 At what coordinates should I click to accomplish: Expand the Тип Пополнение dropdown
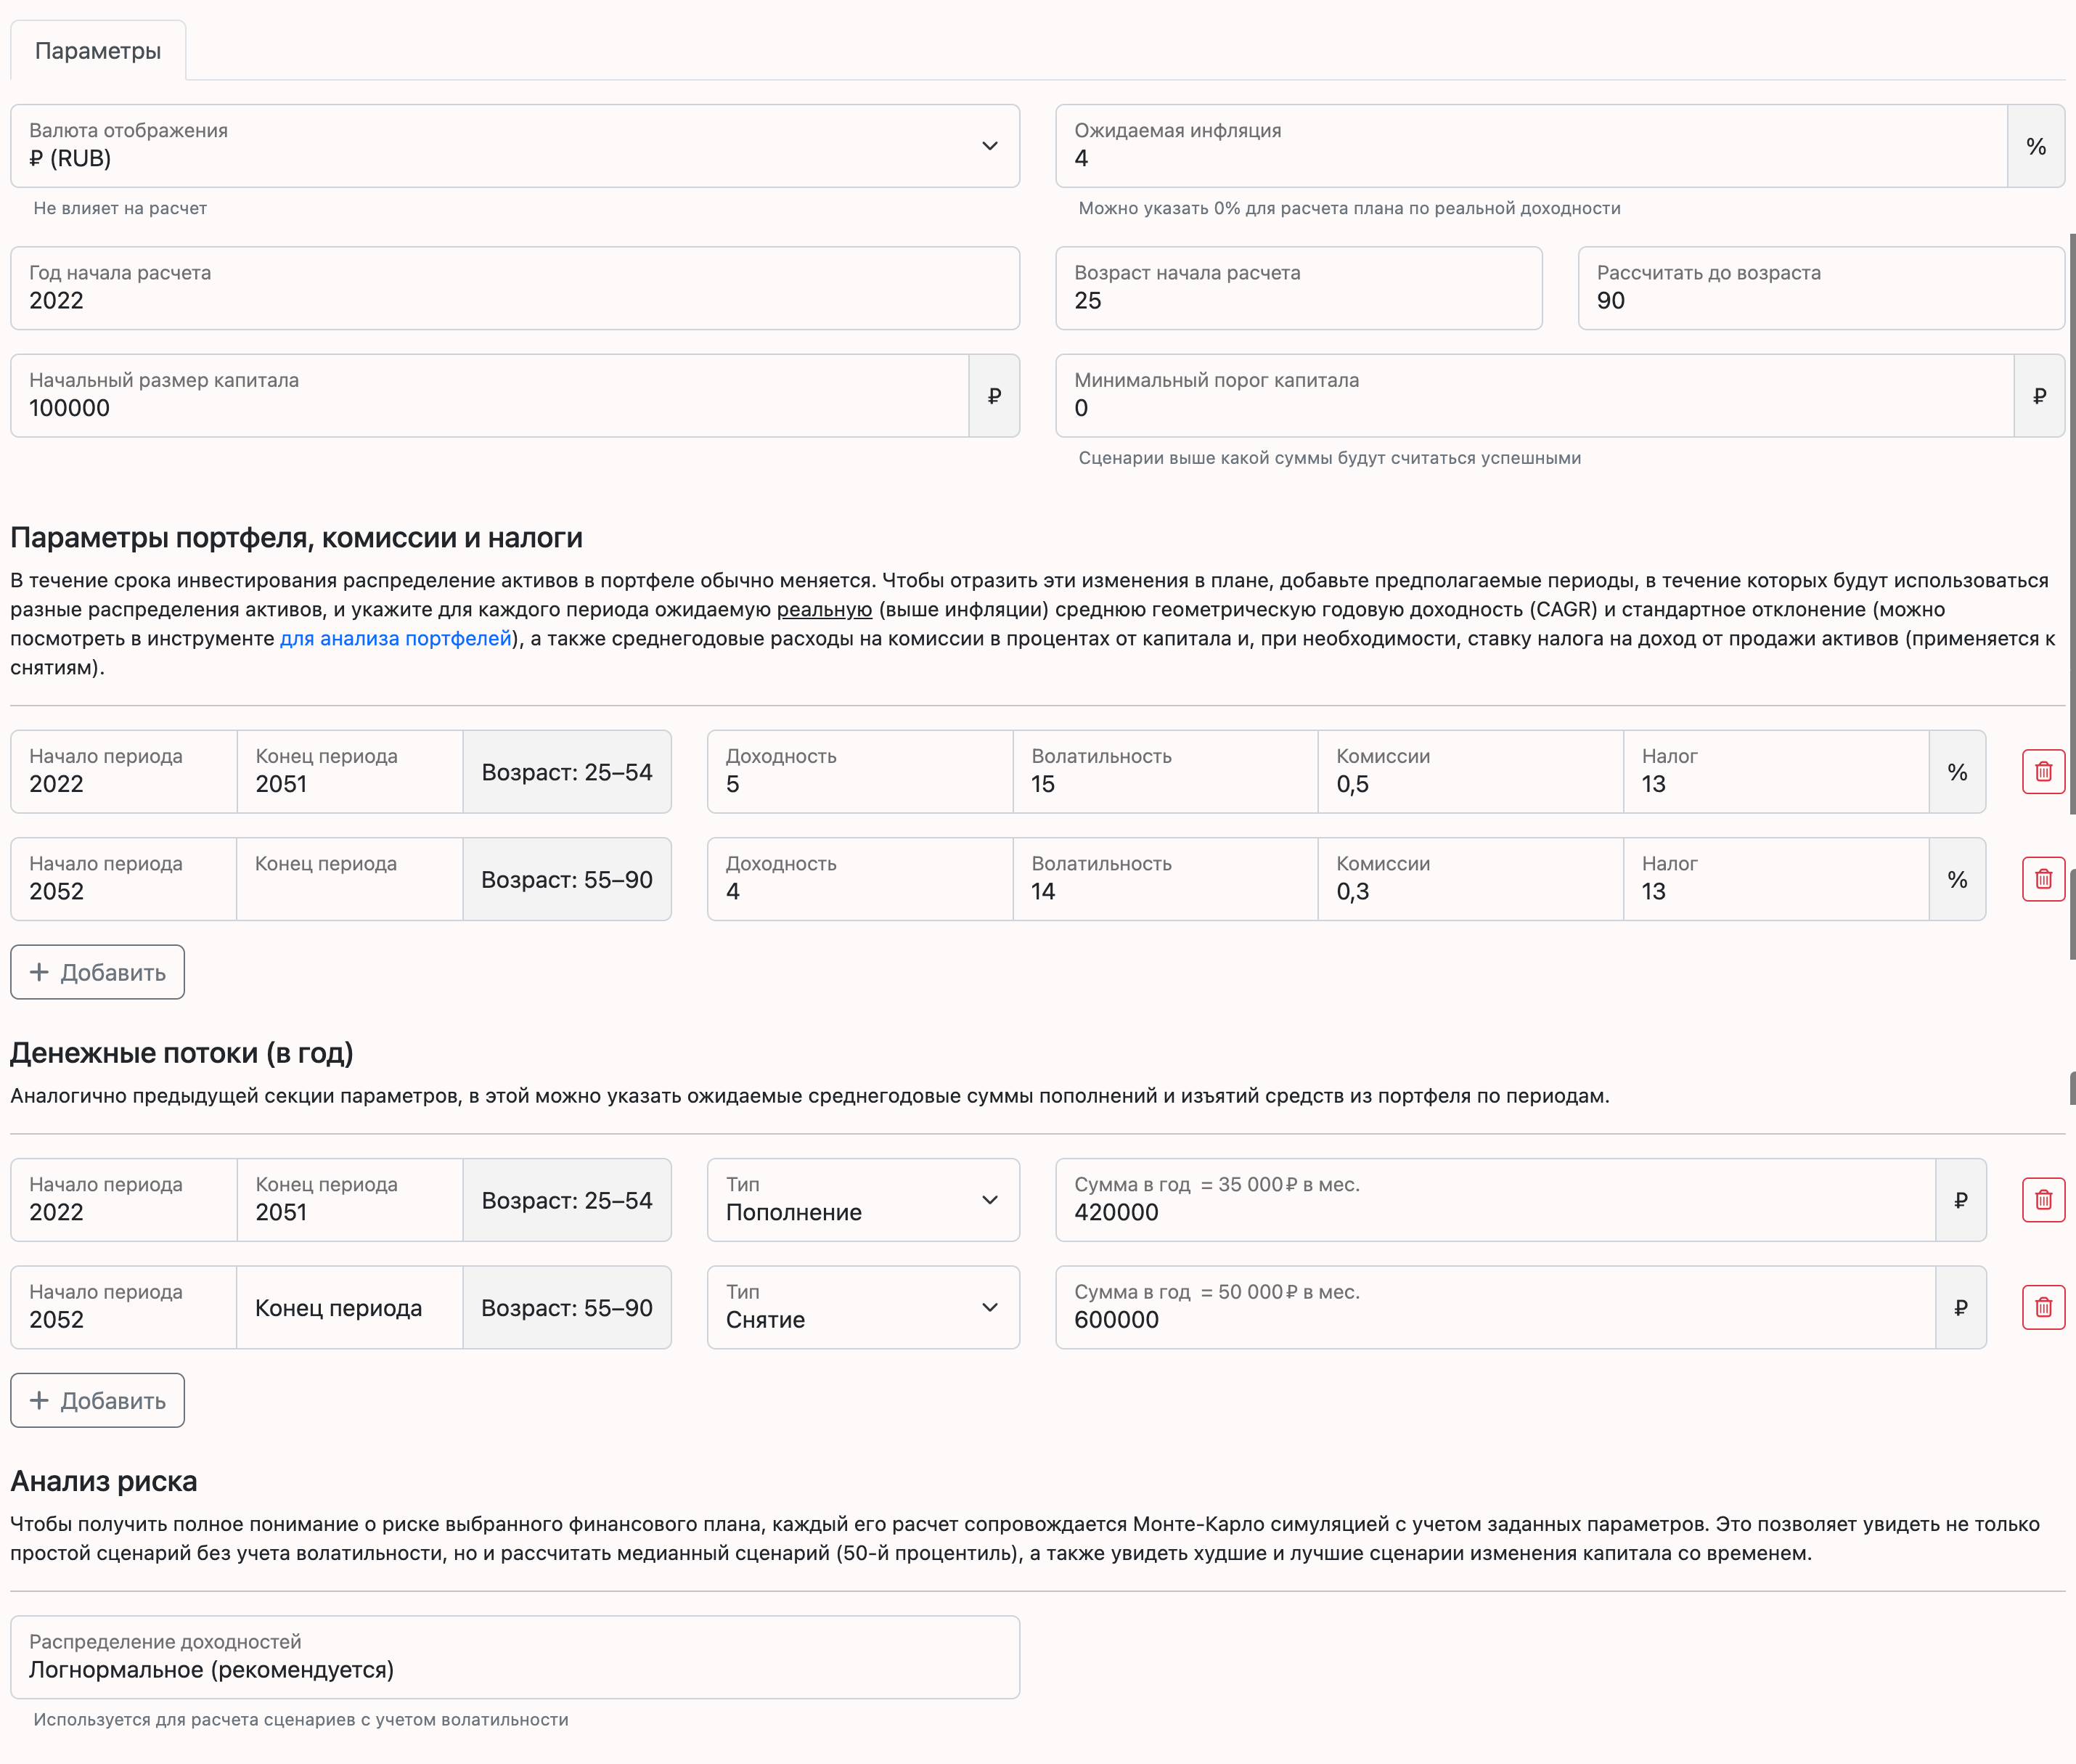(863, 1200)
